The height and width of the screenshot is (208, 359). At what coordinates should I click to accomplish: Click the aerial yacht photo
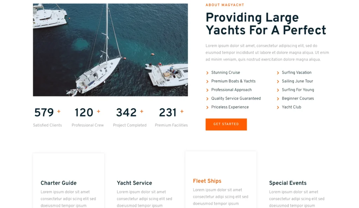click(110, 50)
